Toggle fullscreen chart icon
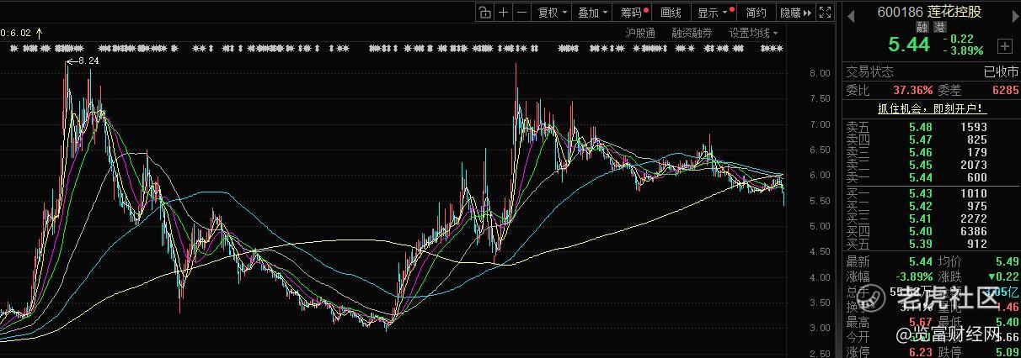Viewport: 1021px width, 358px height. [x=826, y=13]
